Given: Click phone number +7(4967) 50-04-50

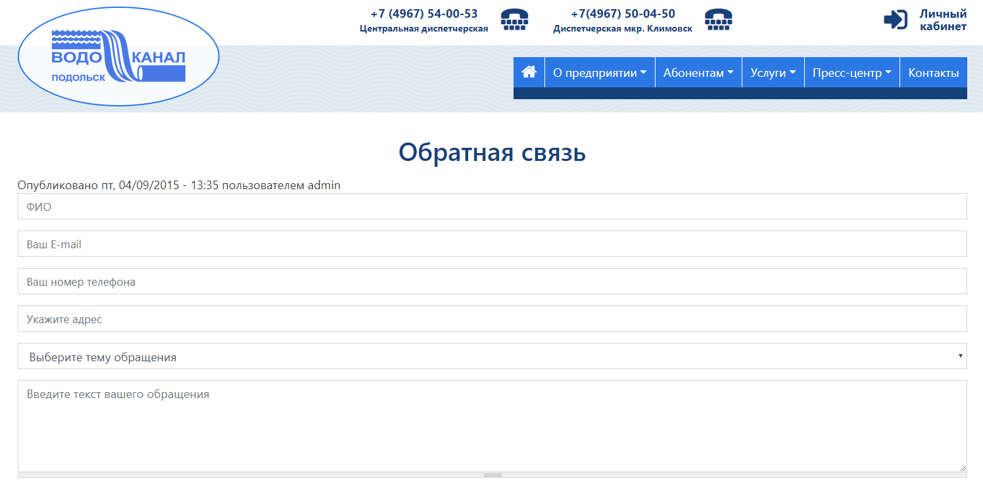Looking at the screenshot, I should [x=623, y=14].
